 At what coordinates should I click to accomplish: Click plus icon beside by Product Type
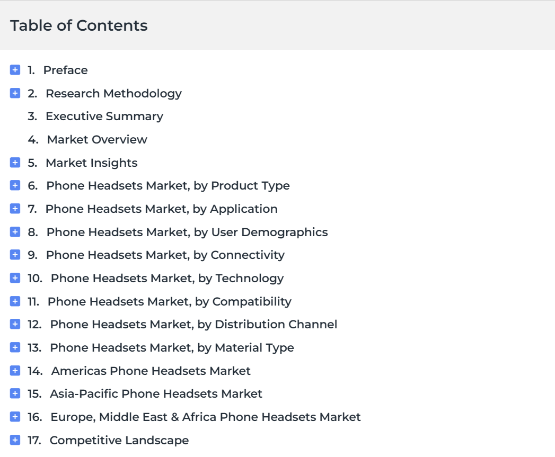click(x=15, y=185)
